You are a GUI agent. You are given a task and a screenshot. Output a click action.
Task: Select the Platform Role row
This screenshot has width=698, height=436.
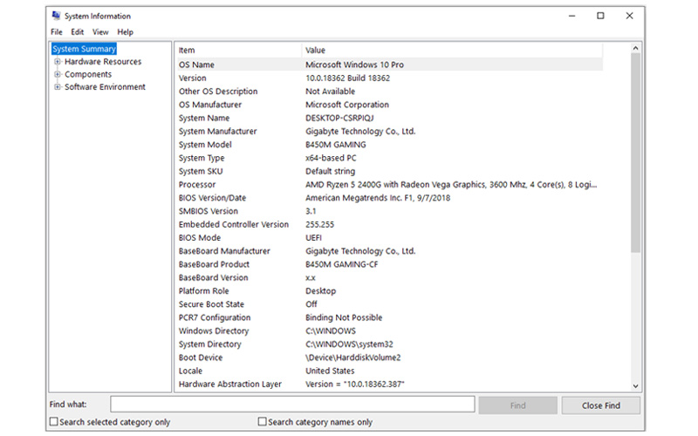390,291
